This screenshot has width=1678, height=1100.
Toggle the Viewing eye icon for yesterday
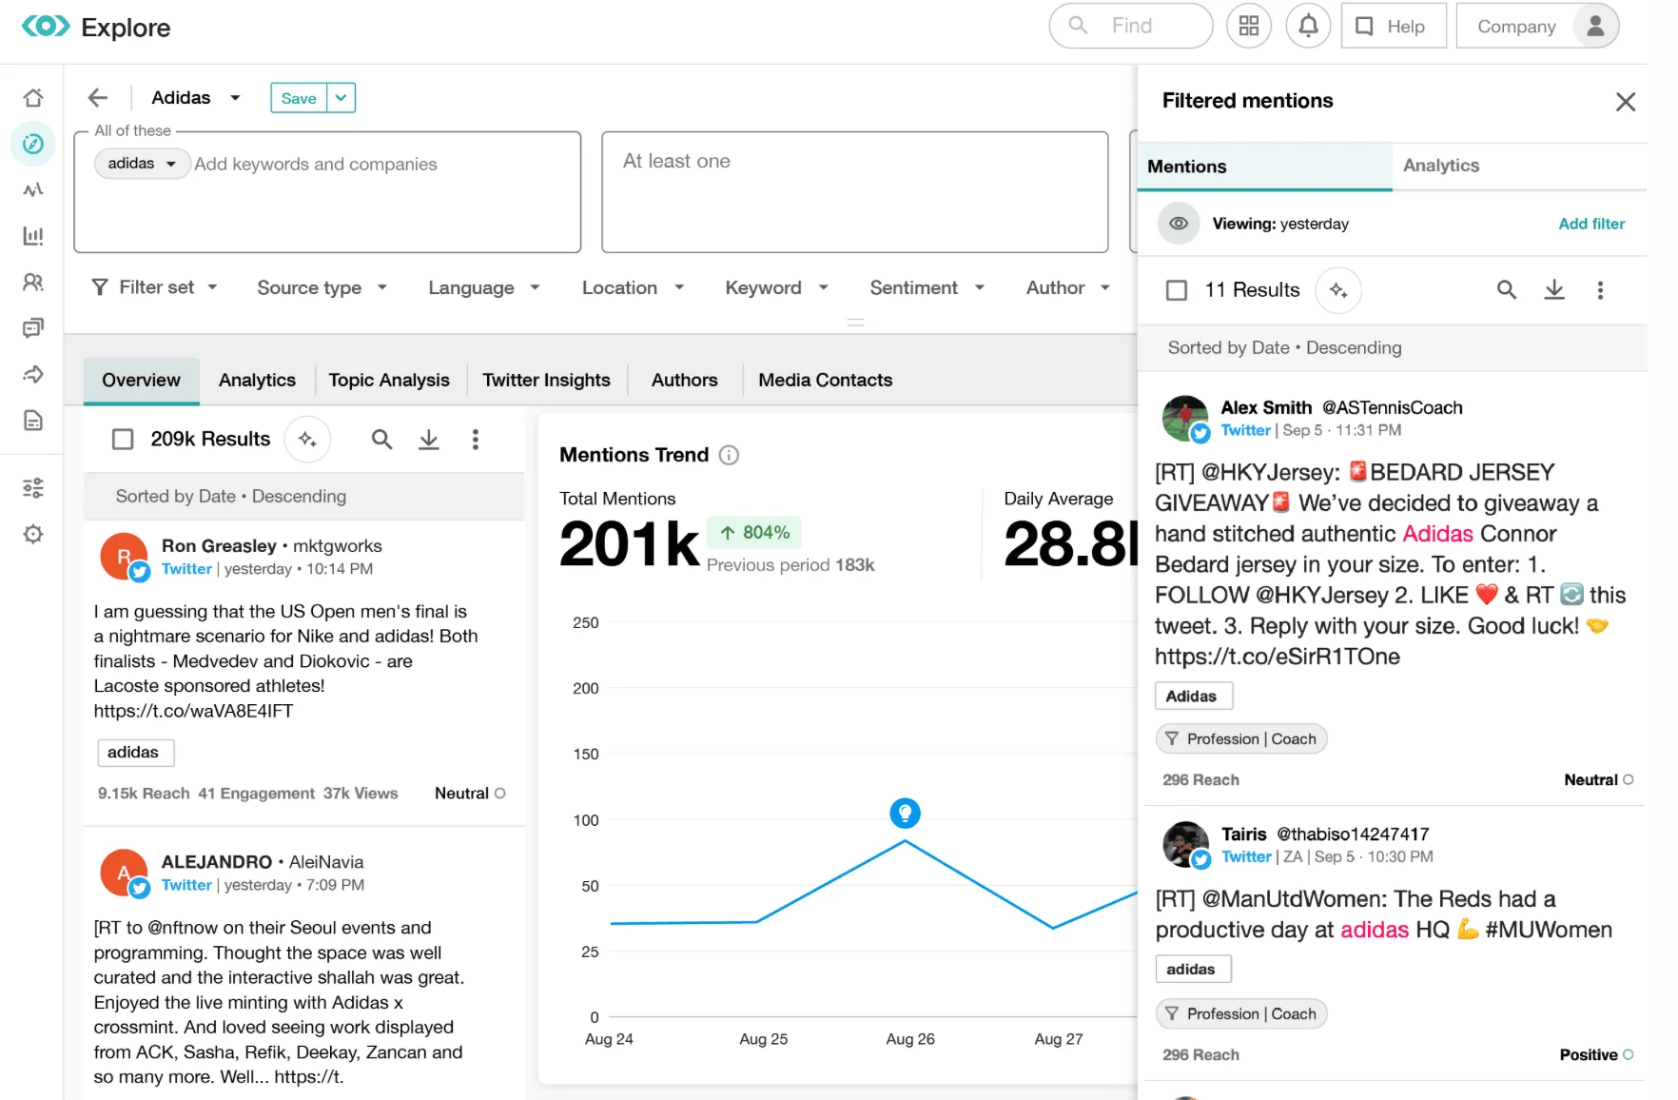click(1178, 224)
